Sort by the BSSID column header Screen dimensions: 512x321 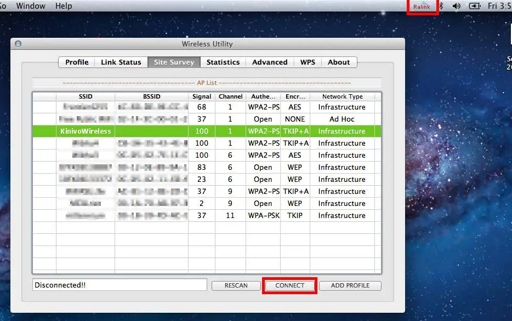click(151, 96)
